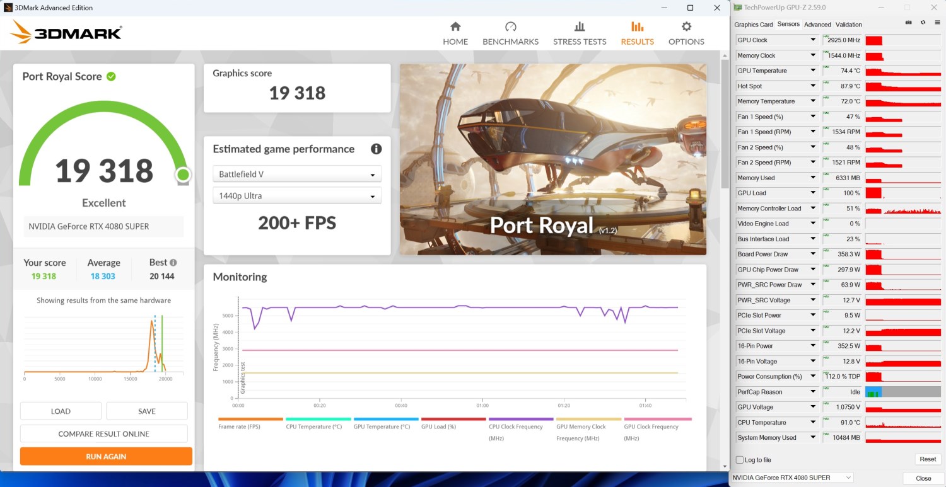
Task: Open the Battlefield V game dropdown
Action: (x=296, y=175)
